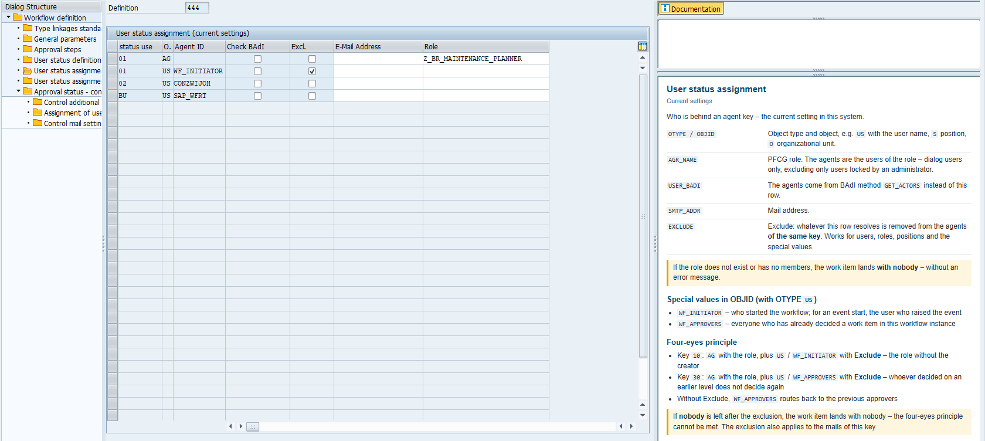Image resolution: width=985 pixels, height=441 pixels.
Task: Click the splitter grip below the Documentation button
Action: pos(819,18)
